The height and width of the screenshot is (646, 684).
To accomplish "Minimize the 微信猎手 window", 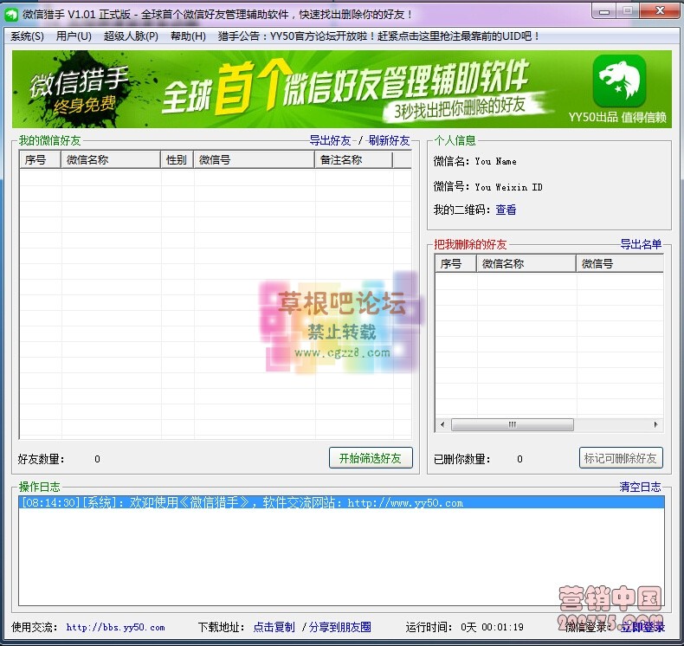I will tap(604, 11).
